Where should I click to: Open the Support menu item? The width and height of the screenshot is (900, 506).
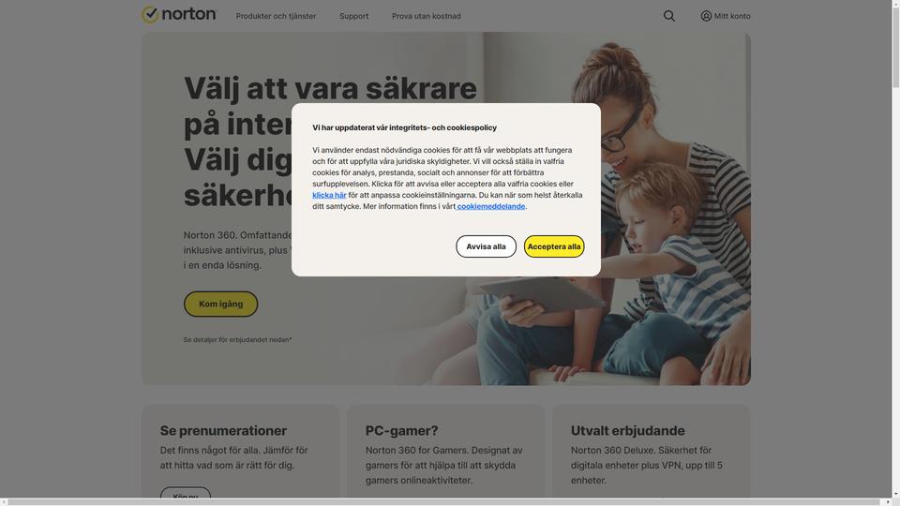click(x=353, y=16)
